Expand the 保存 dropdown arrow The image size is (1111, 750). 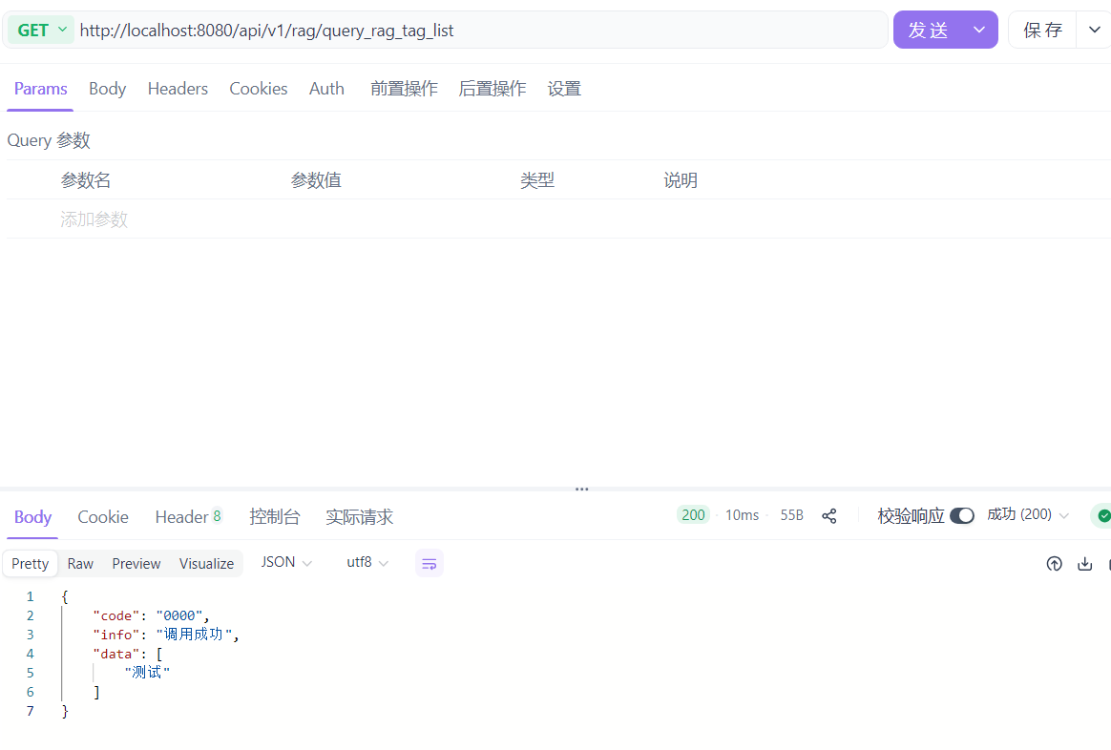point(1094,30)
